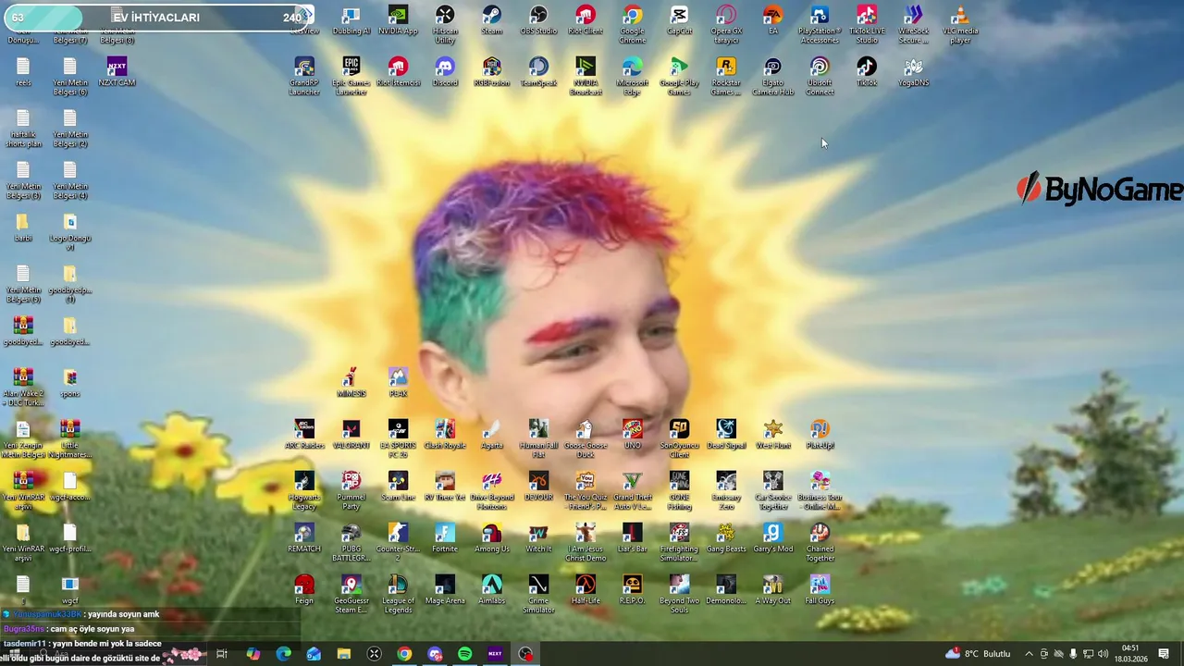Open the Fortnite shortcut
1184x666 pixels.
445,538
